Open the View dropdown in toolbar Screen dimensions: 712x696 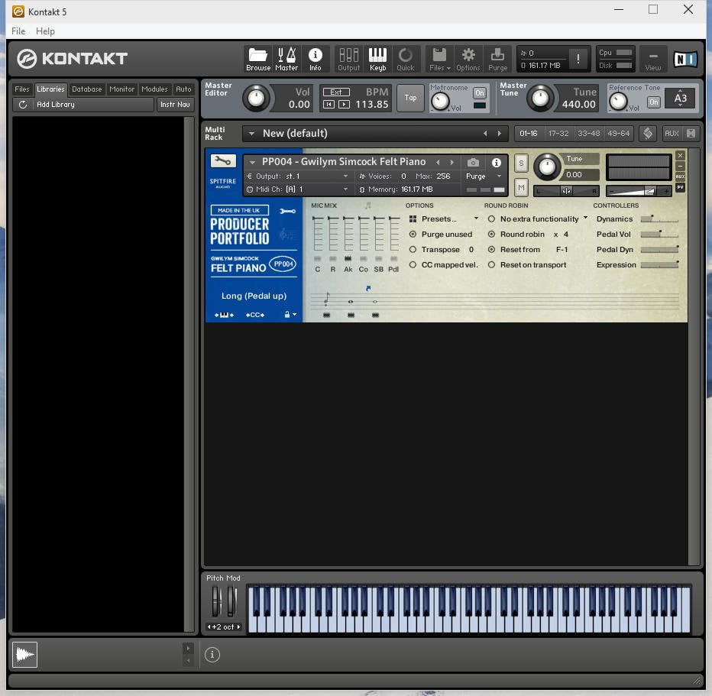point(653,59)
